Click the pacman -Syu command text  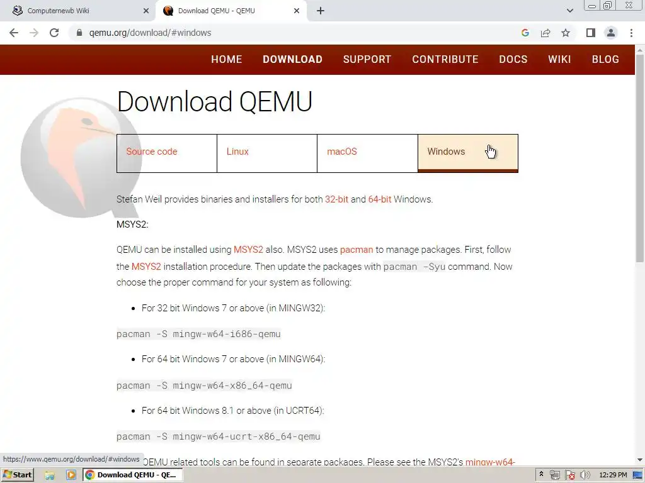pos(414,267)
